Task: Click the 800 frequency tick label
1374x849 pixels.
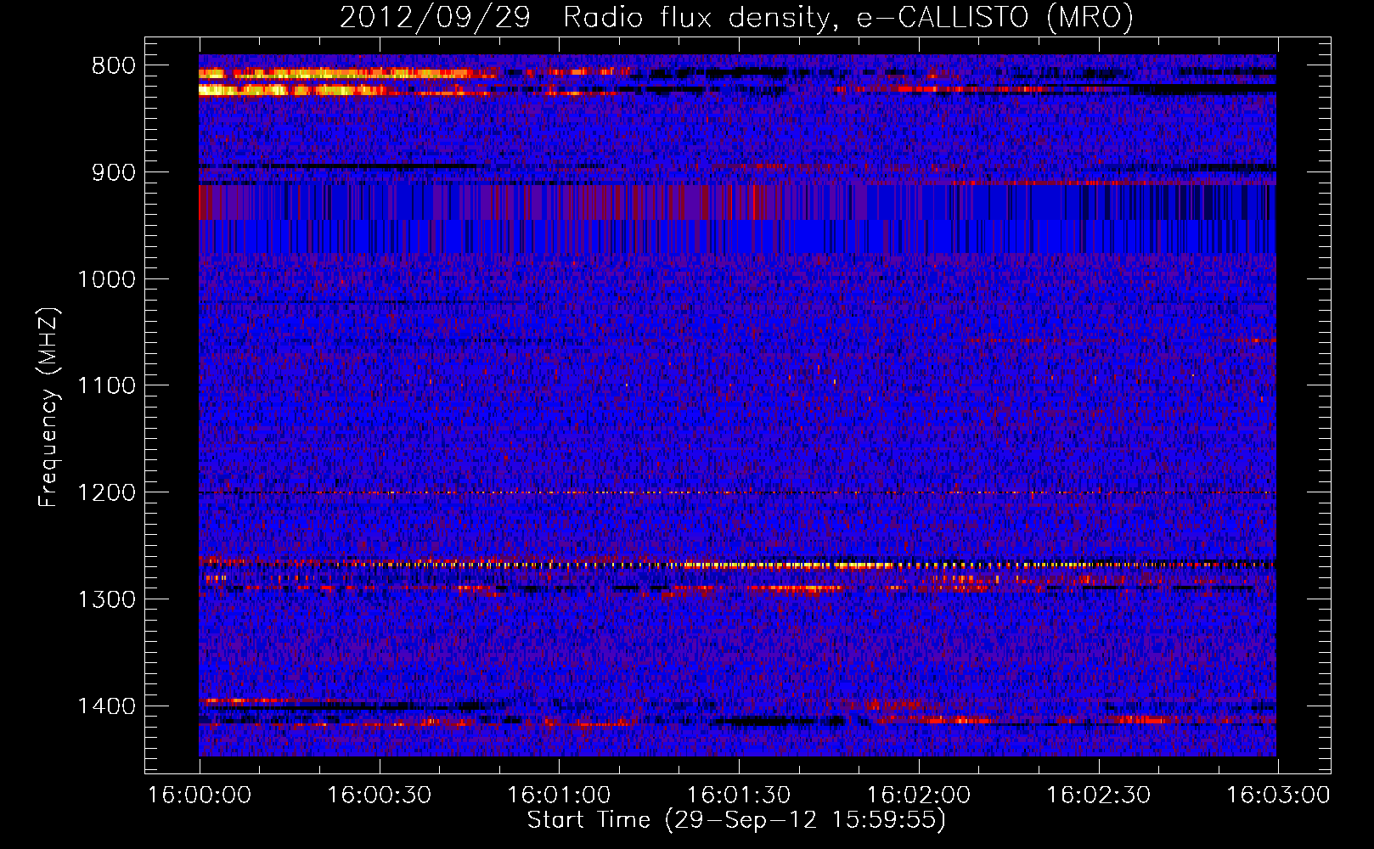Action: pyautogui.click(x=114, y=66)
